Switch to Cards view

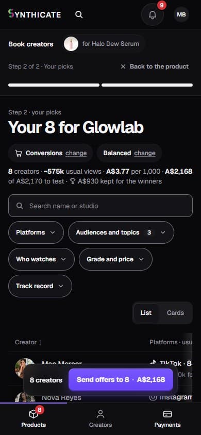[x=175, y=313]
